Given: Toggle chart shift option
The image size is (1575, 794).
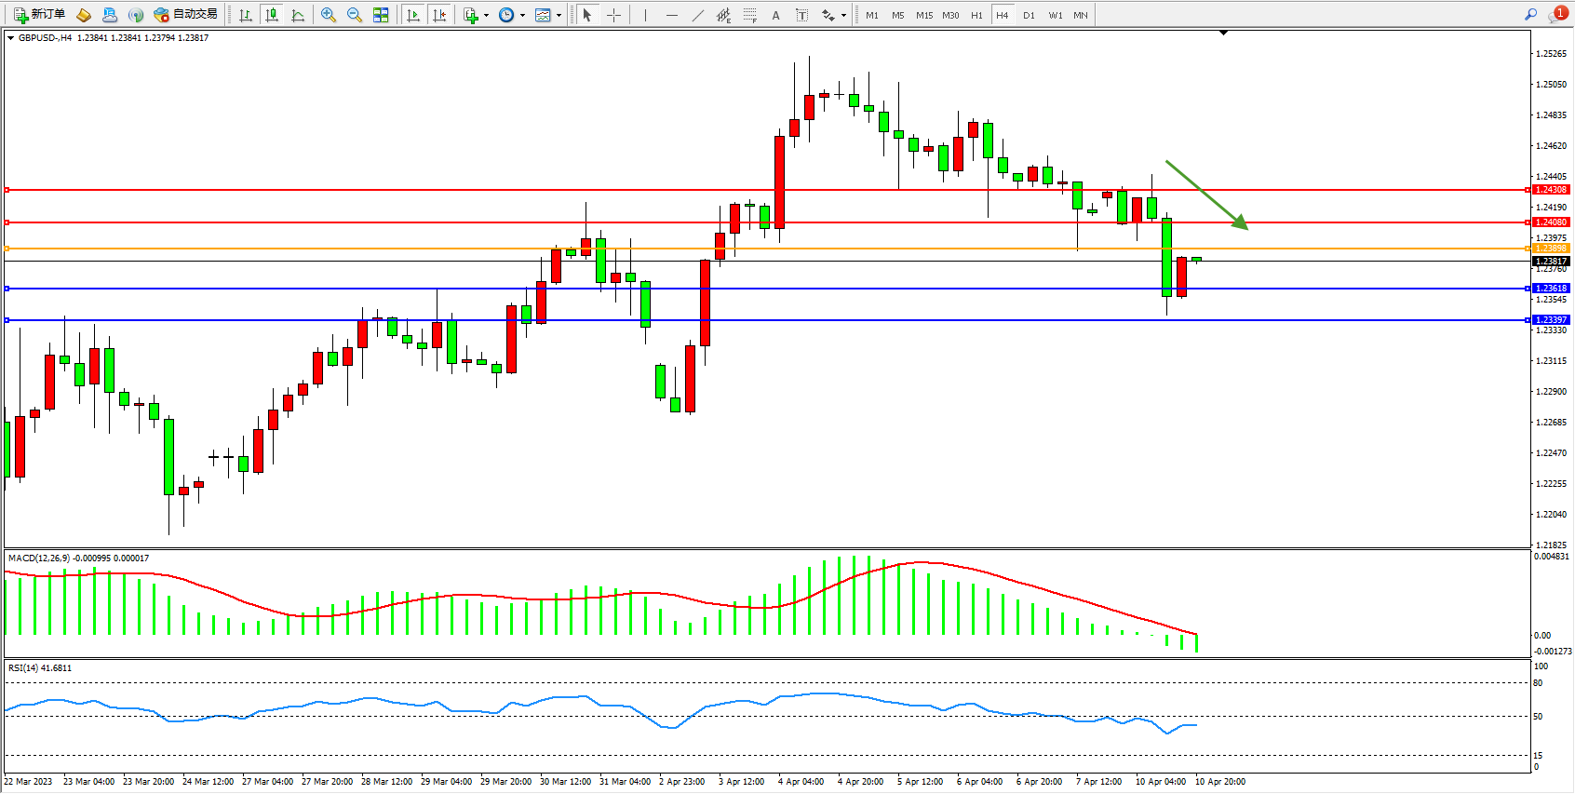Looking at the screenshot, I should (x=439, y=15).
